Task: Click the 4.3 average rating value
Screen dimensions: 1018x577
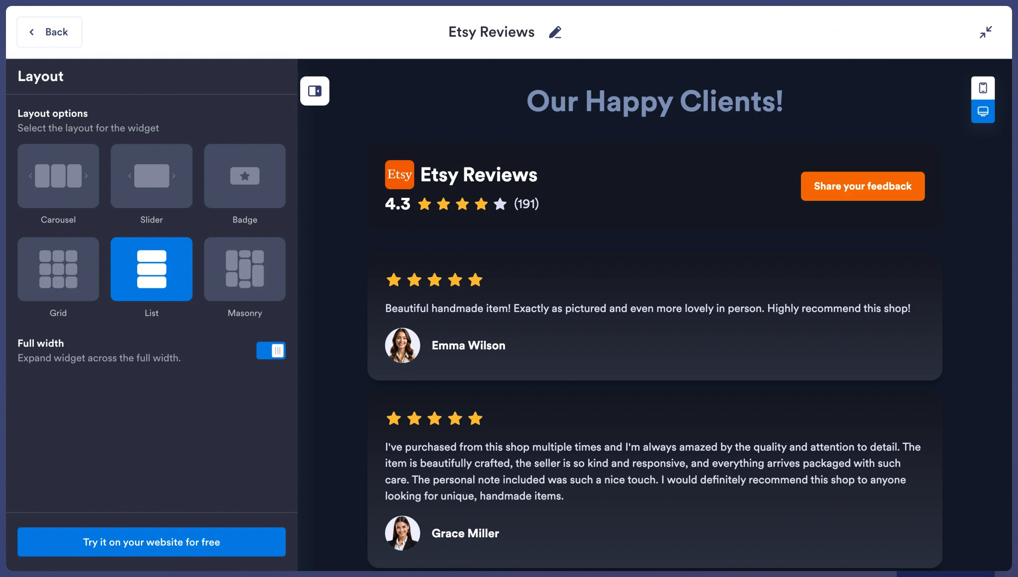Action: point(397,204)
